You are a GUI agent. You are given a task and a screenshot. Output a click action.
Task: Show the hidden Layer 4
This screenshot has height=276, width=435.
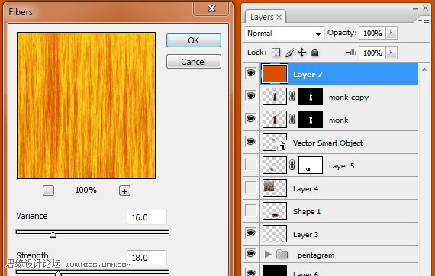250,188
